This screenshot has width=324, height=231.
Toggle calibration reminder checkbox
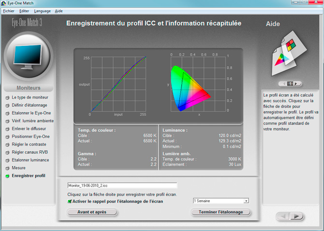pos(70,201)
